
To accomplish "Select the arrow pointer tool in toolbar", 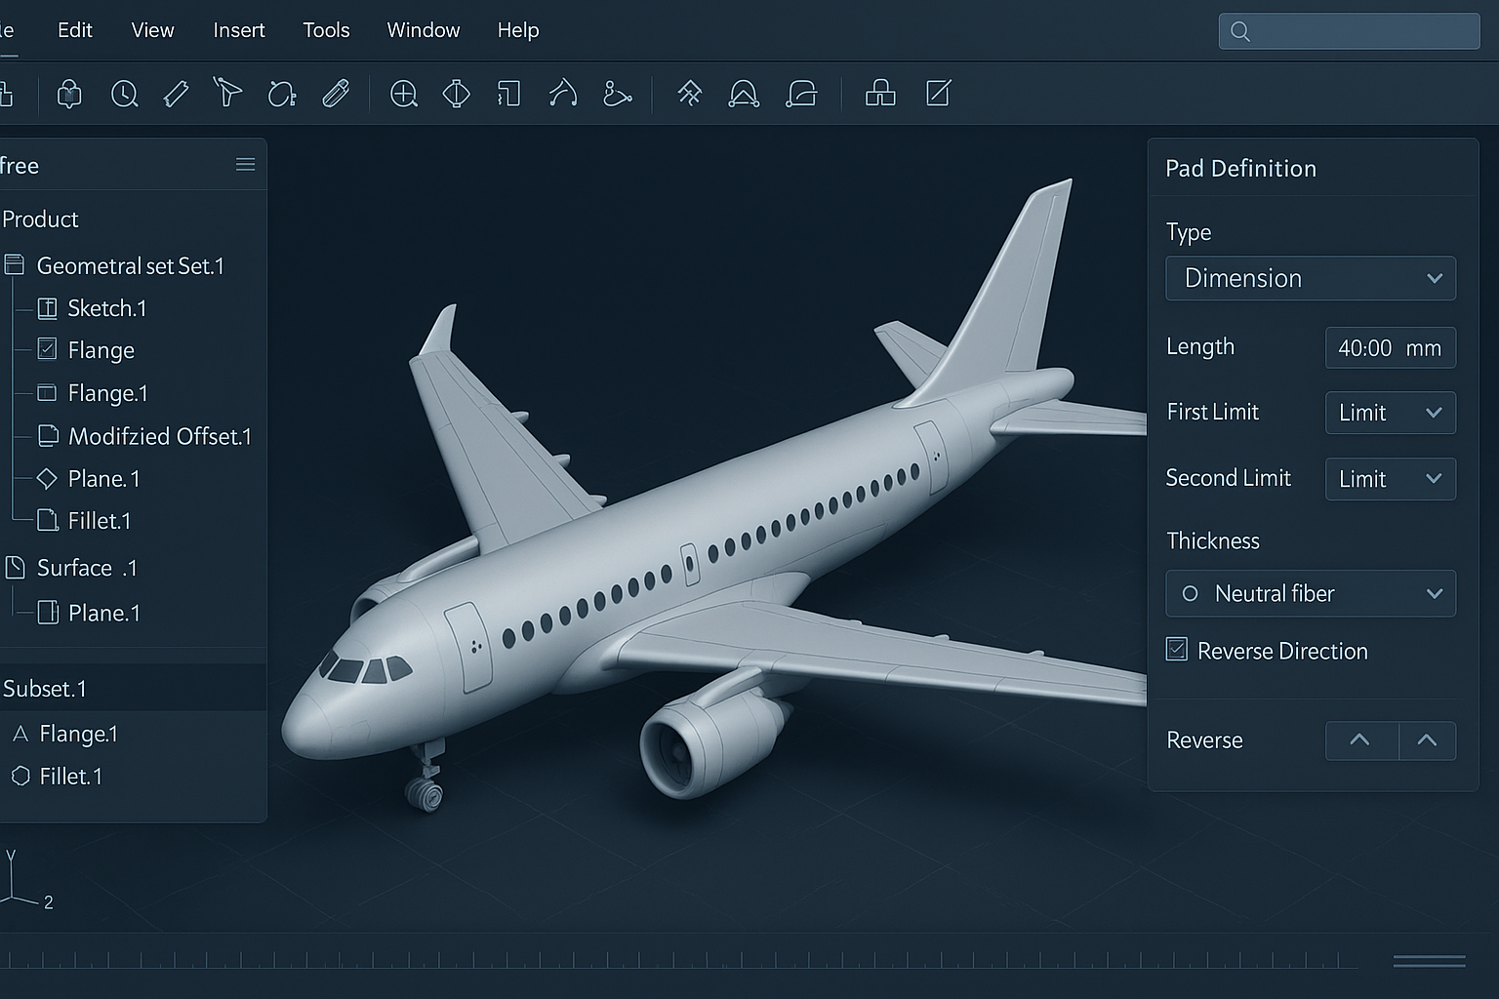I will pyautogui.click(x=227, y=93).
